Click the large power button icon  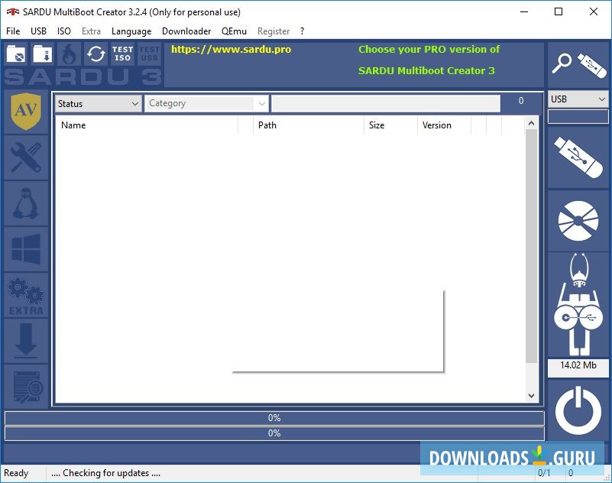(x=578, y=411)
